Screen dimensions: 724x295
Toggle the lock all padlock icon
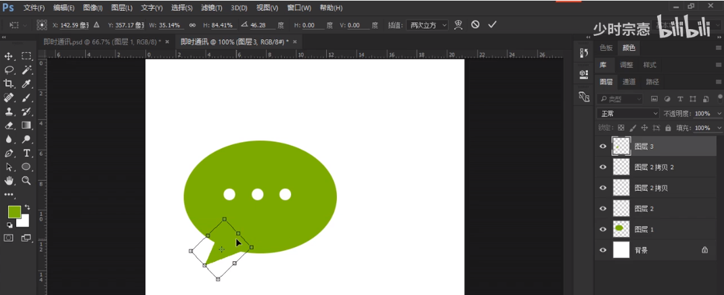click(668, 128)
